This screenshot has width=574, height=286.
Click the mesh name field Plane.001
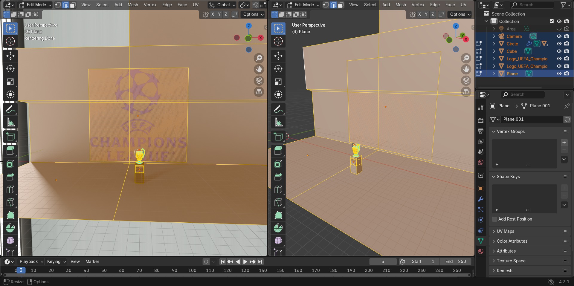[532, 119]
